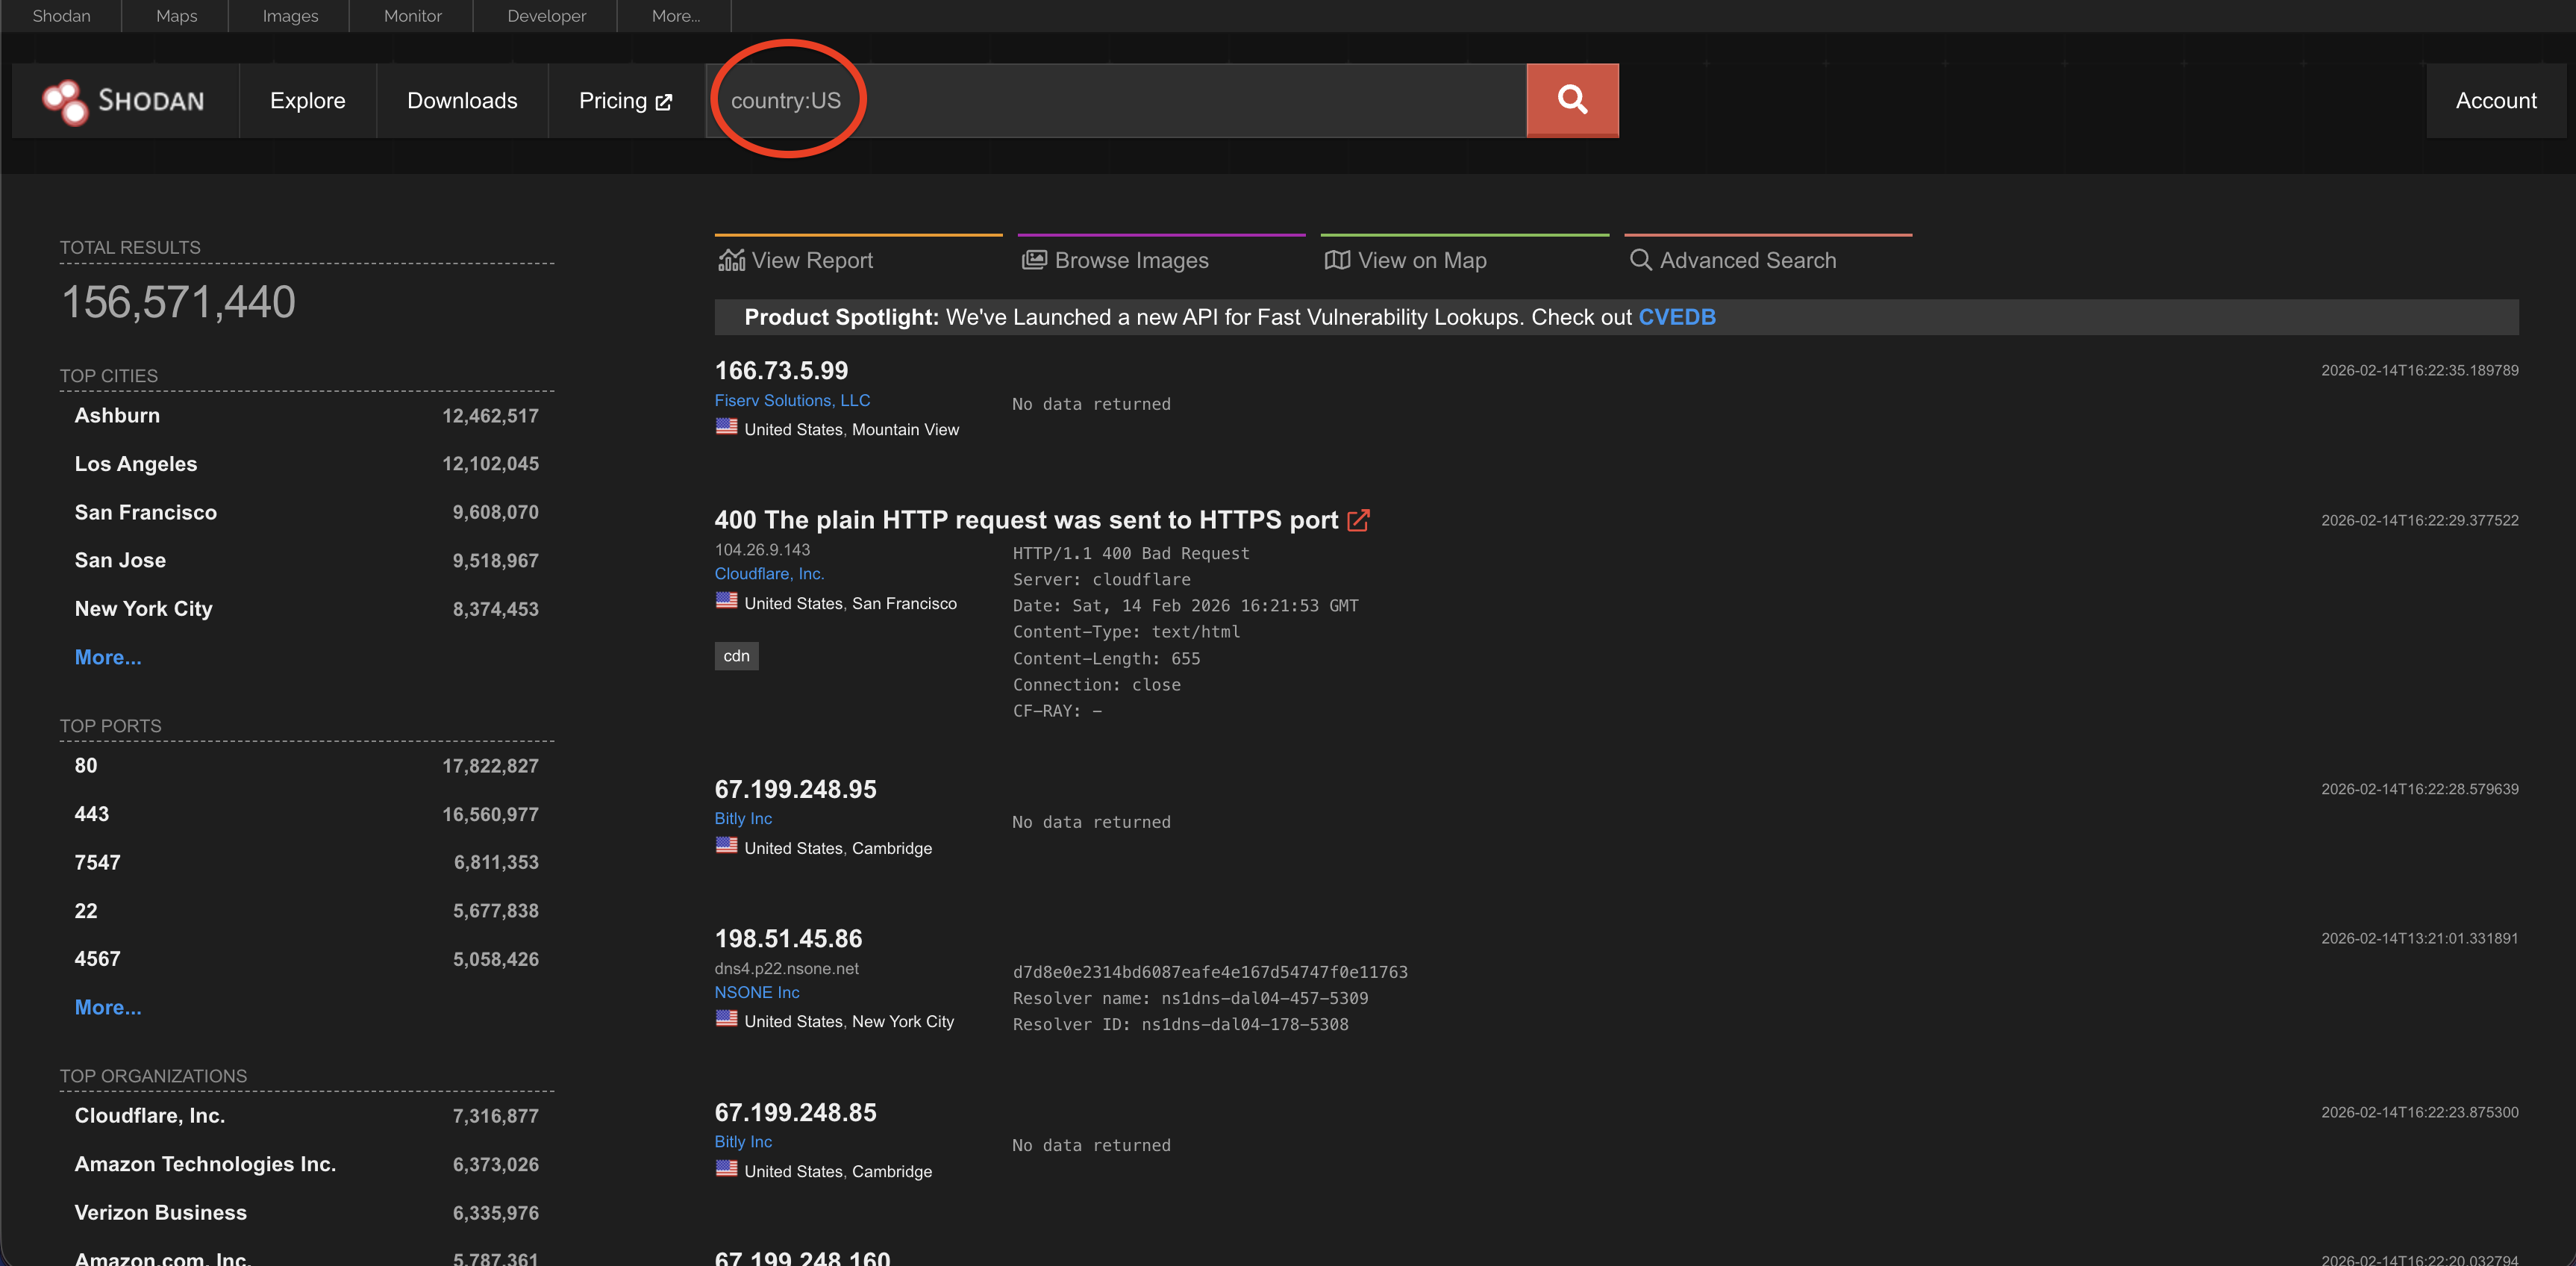Switch to the Maps top tab
The height and width of the screenshot is (1266, 2576).
pos(176,16)
